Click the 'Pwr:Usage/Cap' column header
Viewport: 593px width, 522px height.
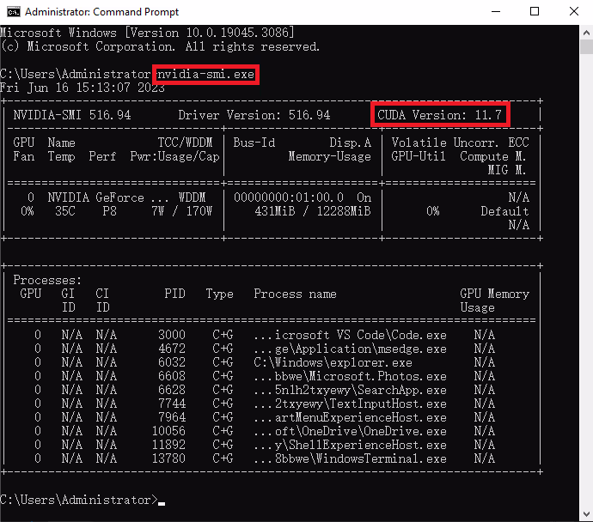[x=174, y=156]
